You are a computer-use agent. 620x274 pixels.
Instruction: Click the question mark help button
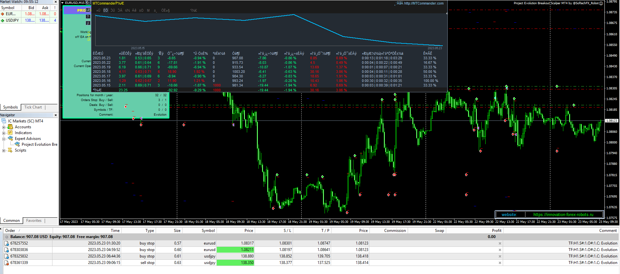[88, 17]
